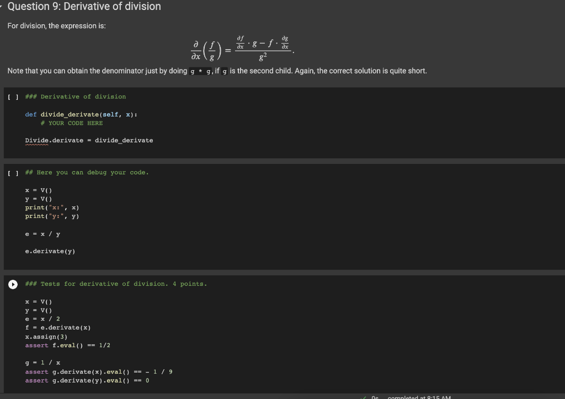The height and width of the screenshot is (399, 565).
Task: Run the tests cell using its play button
Action: (x=12, y=284)
